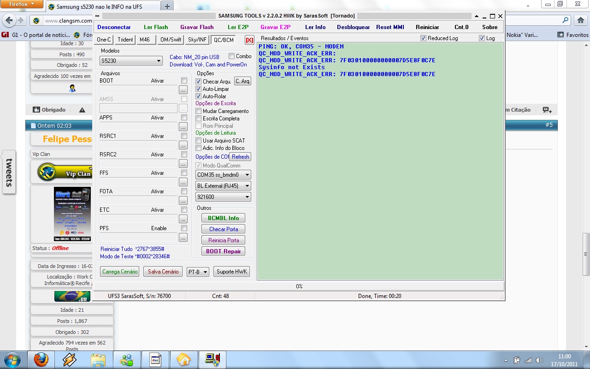Click the volume icon in system tray
Screen dimensions: 590x369
pos(538,360)
